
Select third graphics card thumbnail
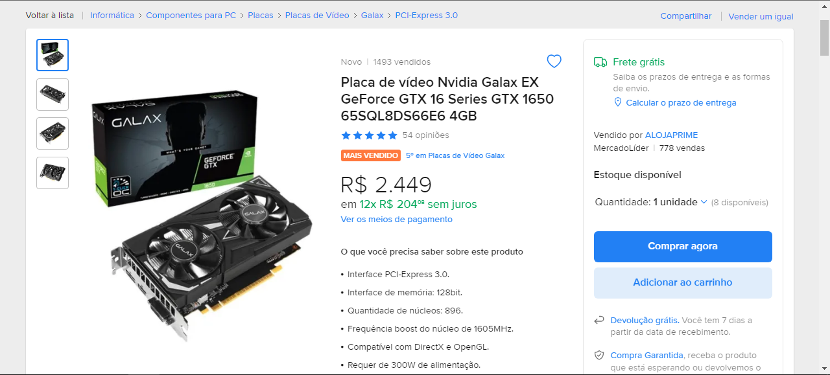coord(53,133)
